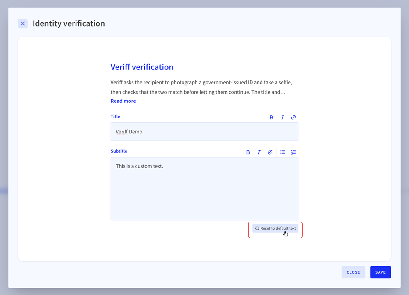Click the Read more link

(123, 101)
